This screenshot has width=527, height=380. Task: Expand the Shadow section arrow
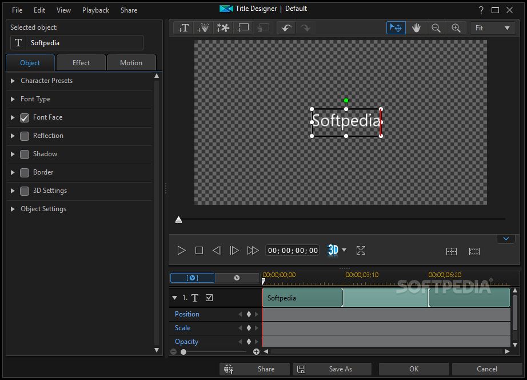(13, 154)
